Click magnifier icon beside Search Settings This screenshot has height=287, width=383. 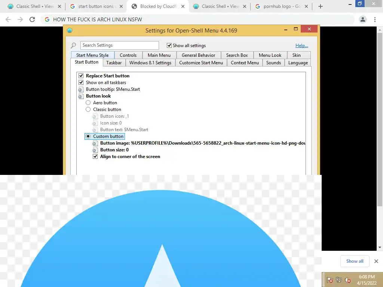coord(74,45)
